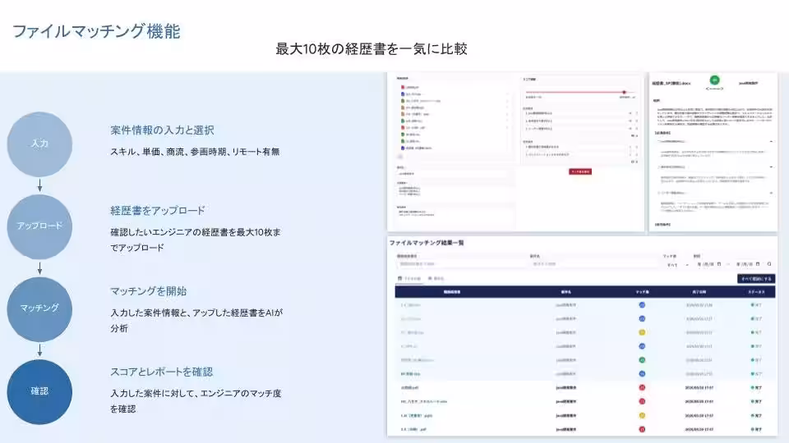Click the 入力 step circle
The height and width of the screenshot is (443, 789).
39,144
